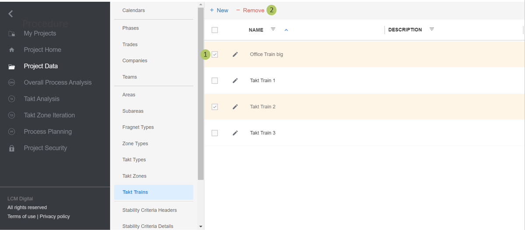Click the Project Home house icon
The width and height of the screenshot is (525, 230).
[x=12, y=50]
